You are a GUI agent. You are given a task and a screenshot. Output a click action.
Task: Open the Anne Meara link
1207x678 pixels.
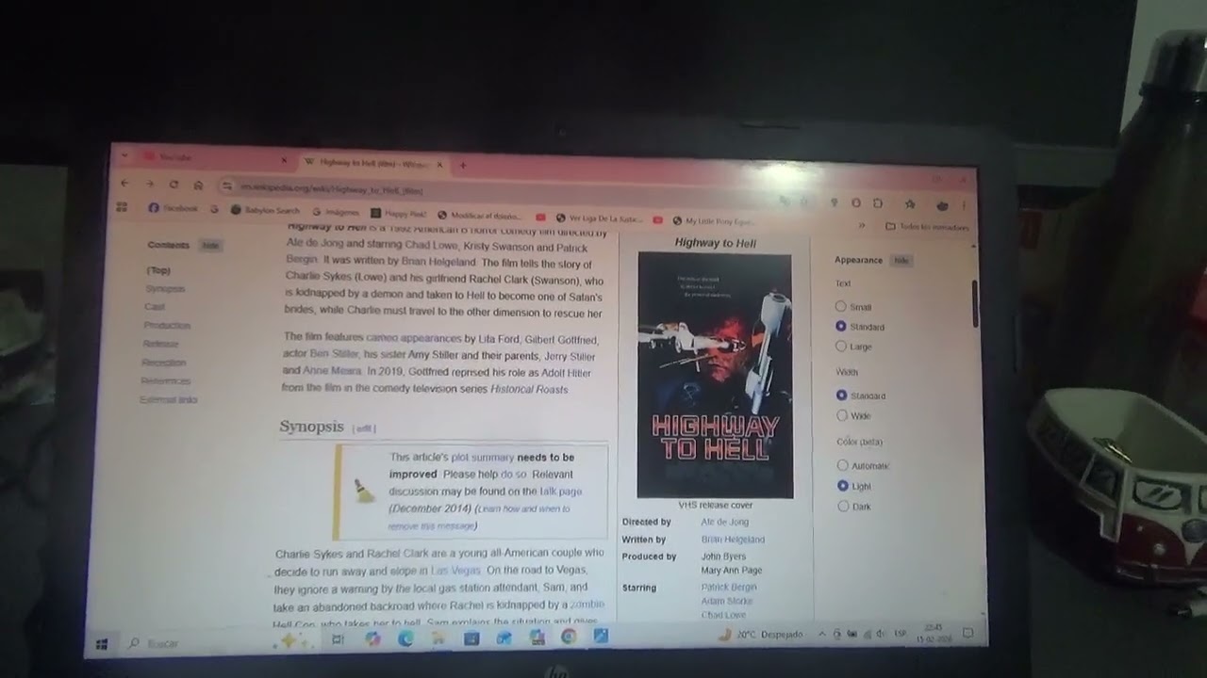coord(332,371)
